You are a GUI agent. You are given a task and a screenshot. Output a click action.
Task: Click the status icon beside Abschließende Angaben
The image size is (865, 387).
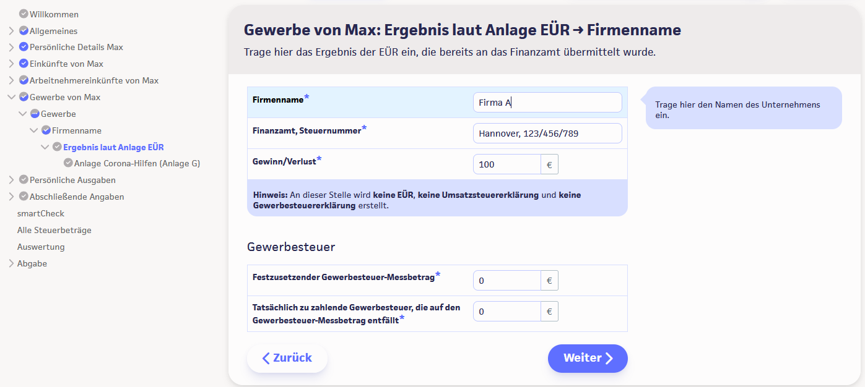click(x=24, y=197)
